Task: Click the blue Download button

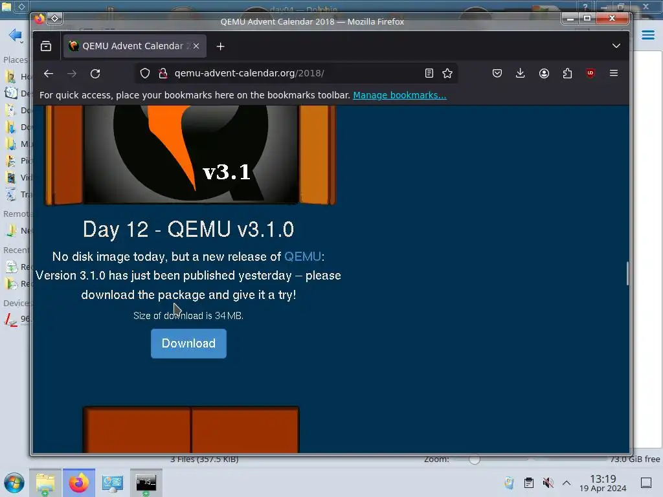Action: pyautogui.click(x=188, y=343)
